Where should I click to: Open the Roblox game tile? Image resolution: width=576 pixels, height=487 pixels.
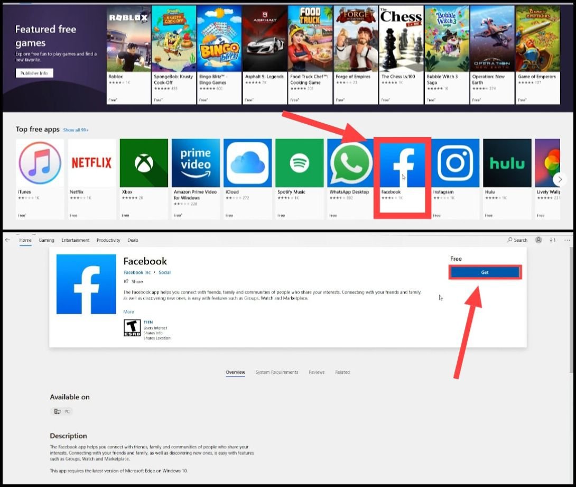(128, 55)
